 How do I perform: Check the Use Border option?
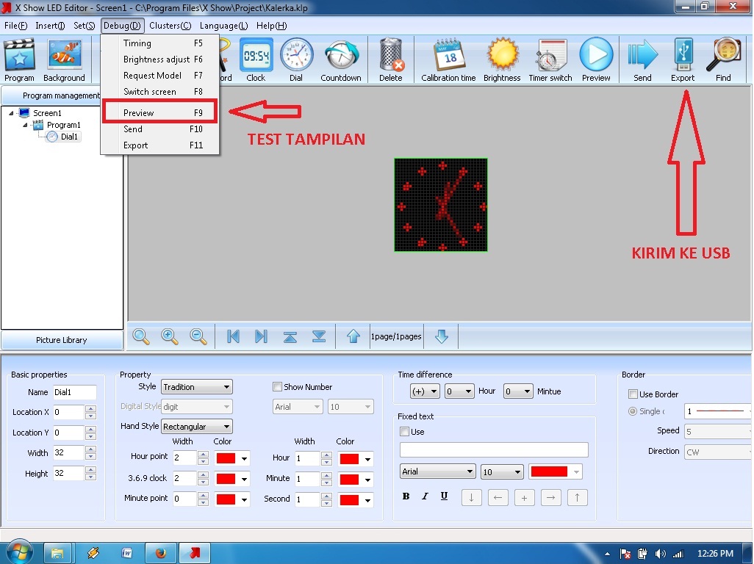click(633, 394)
